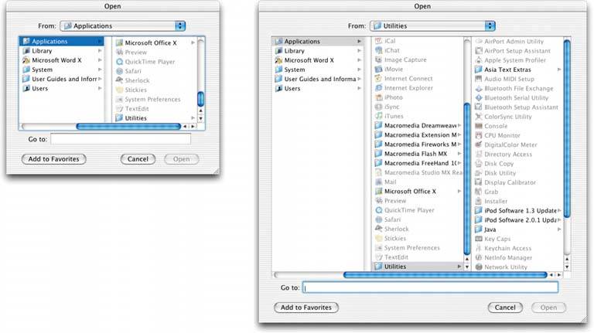
Task: Expand System folder arrow in small dialog
Action: click(100, 70)
